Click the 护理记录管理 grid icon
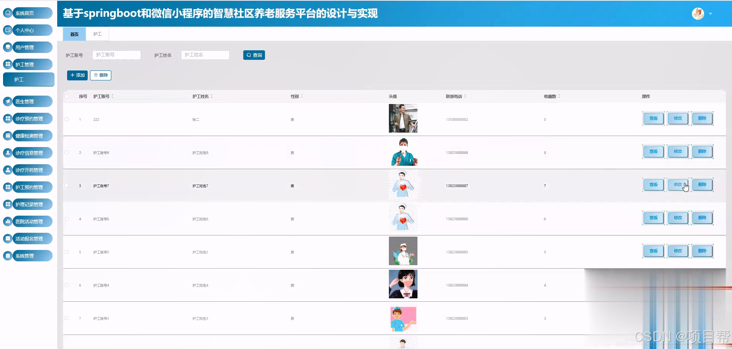The width and height of the screenshot is (732, 349). (x=8, y=204)
